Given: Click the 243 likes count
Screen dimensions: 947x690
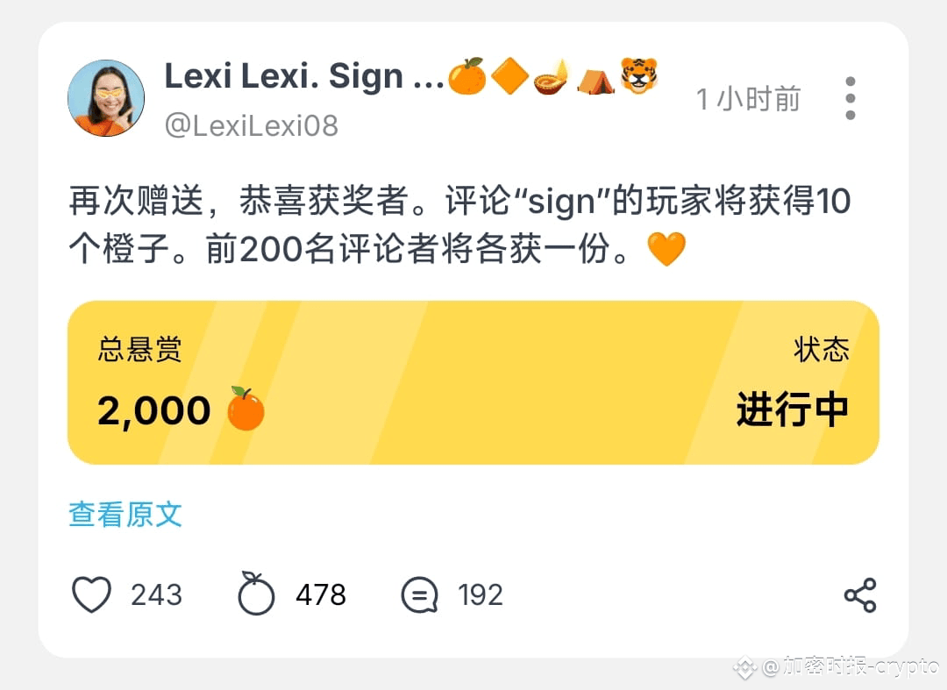Looking at the screenshot, I should coord(156,595).
